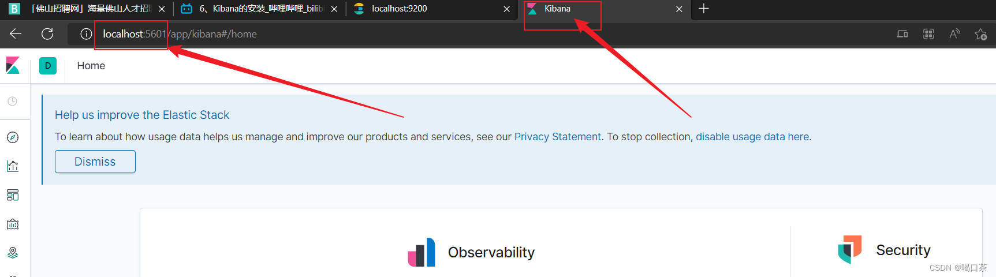996x277 pixels.
Task: Open Discover compass icon in sidebar
Action: [x=13, y=137]
